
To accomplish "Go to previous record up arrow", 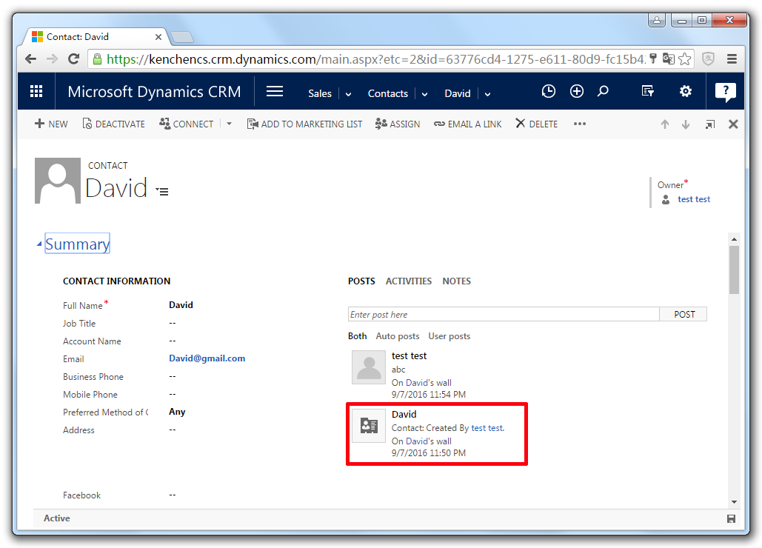I will point(665,124).
